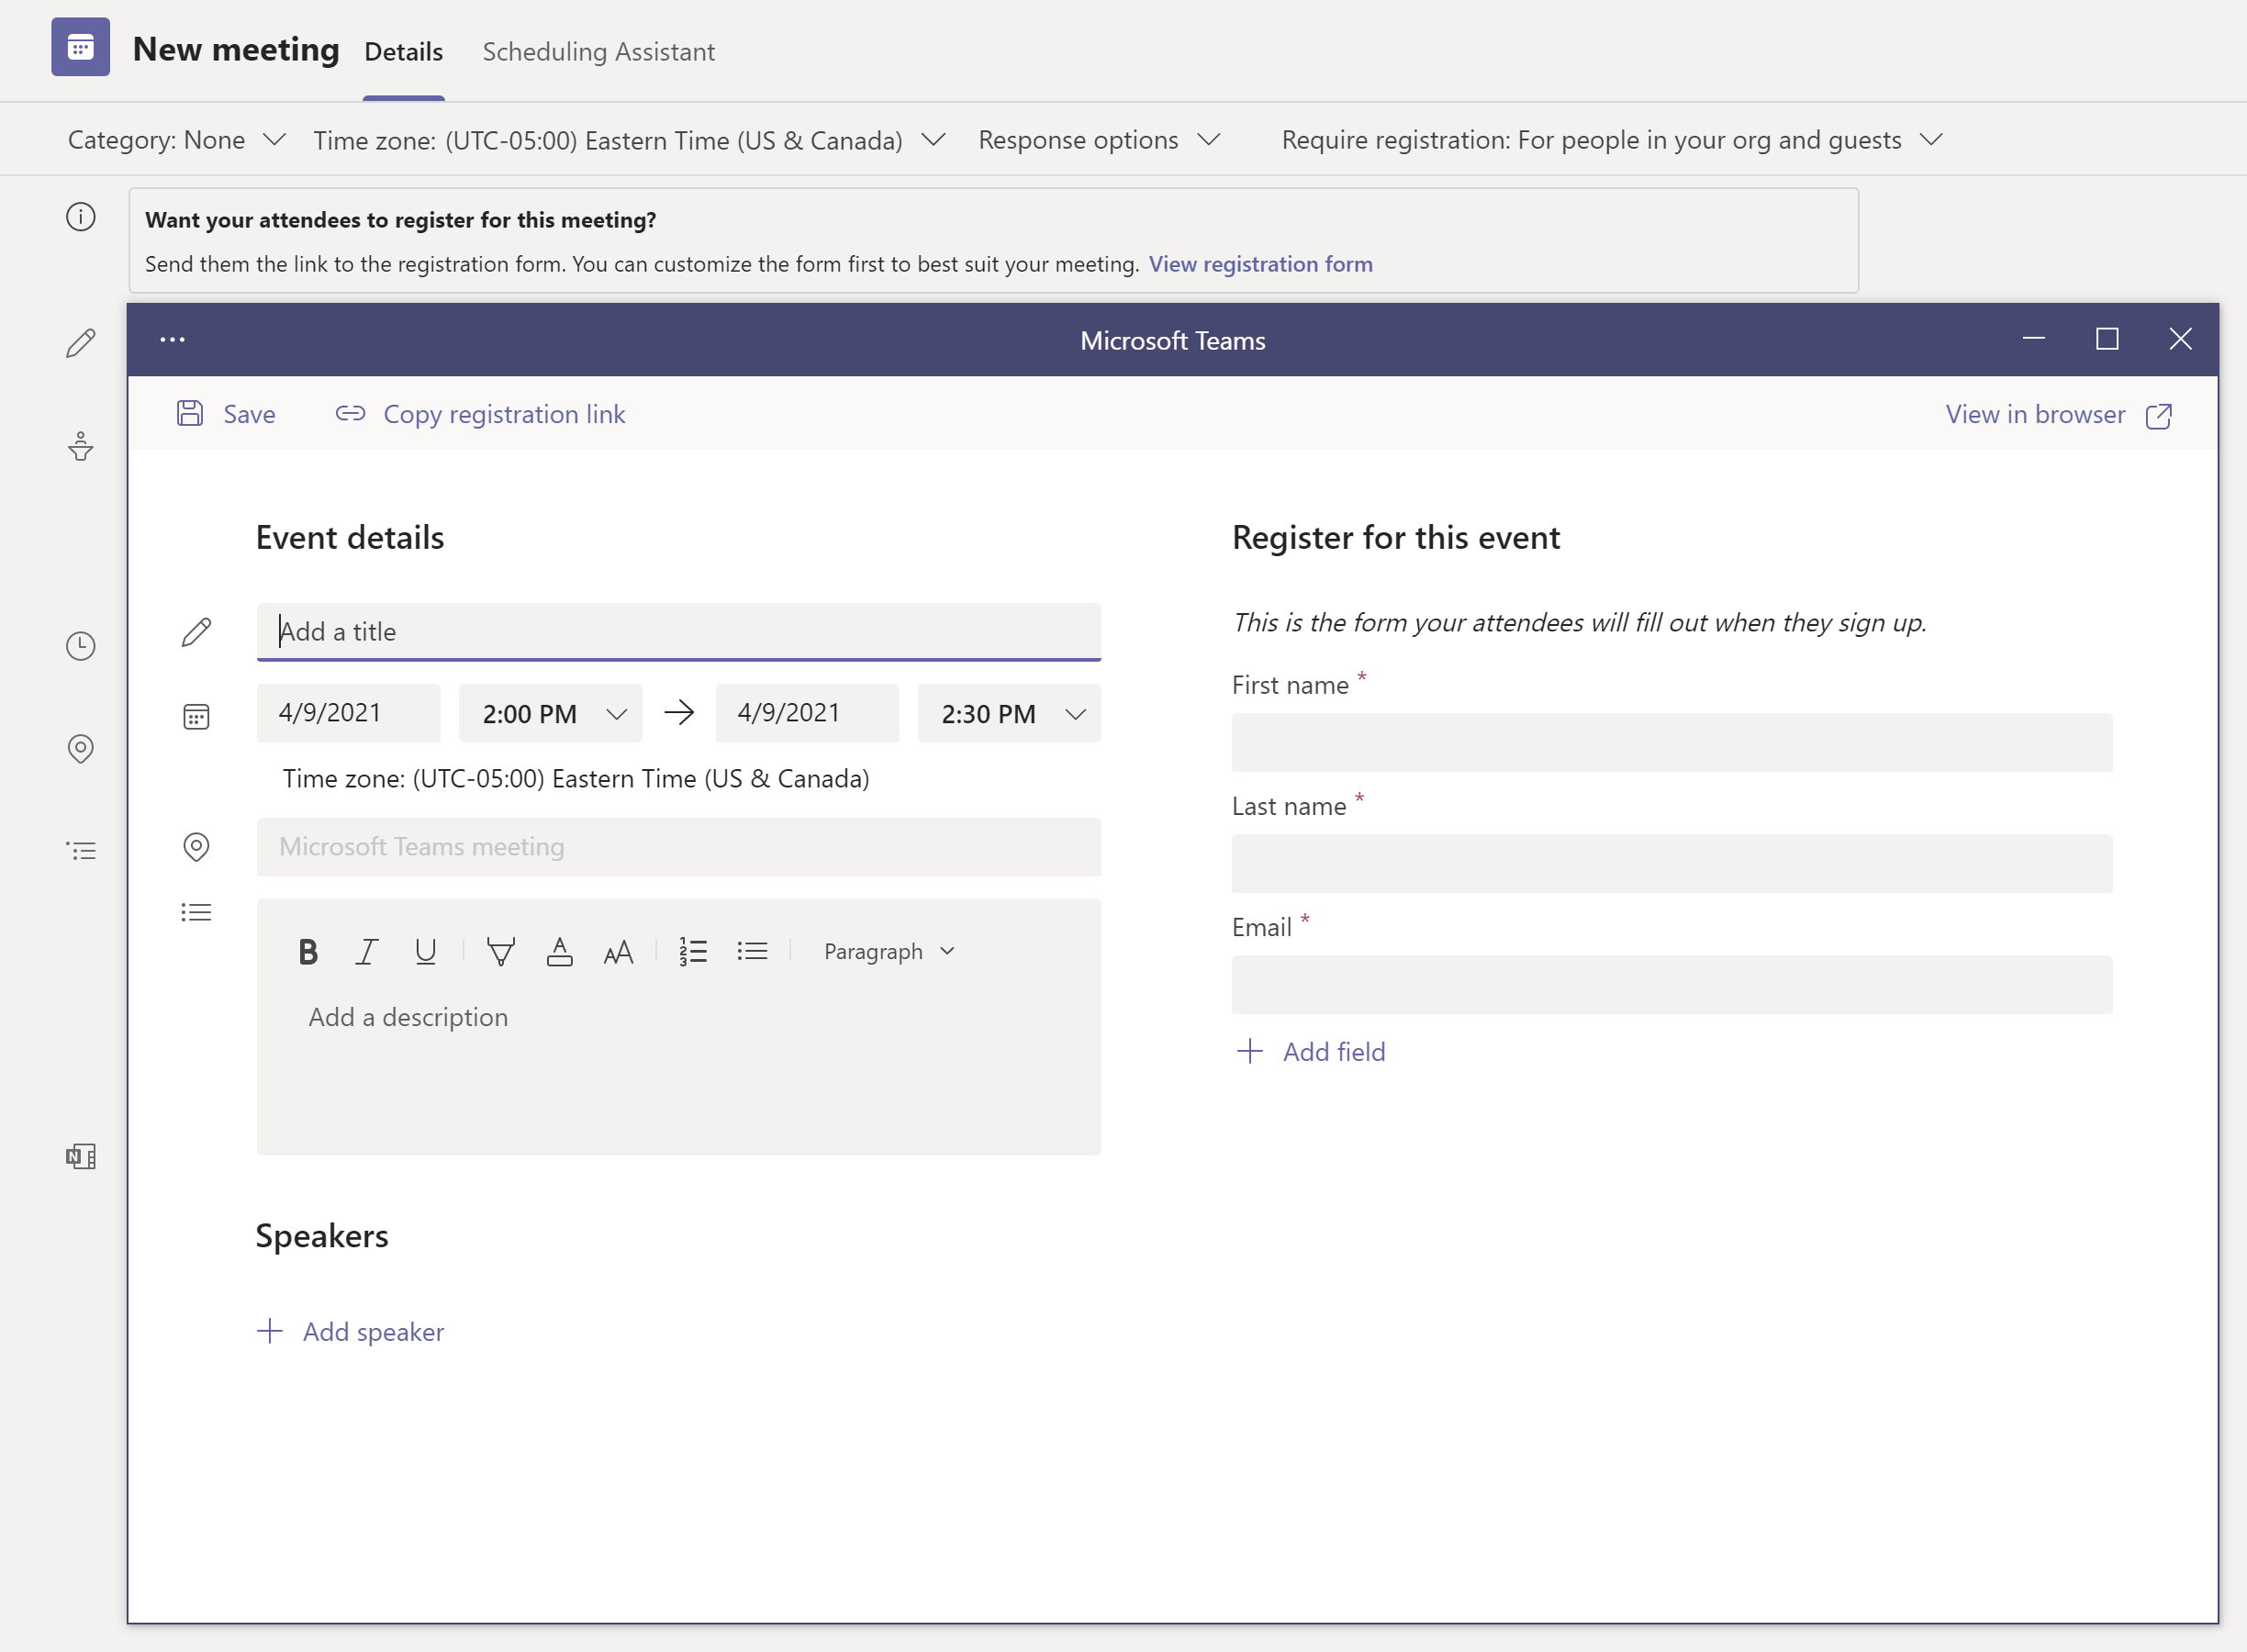Click the font color icon
Viewport: 2247px width, 1652px height.
click(560, 952)
